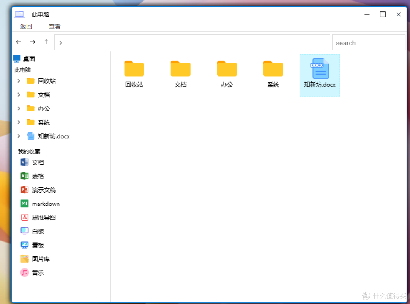Click the 此电脑 window title icon
410x304 pixels.
20,14
